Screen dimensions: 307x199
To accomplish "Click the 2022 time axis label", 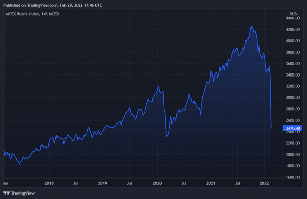I will (x=264, y=183).
